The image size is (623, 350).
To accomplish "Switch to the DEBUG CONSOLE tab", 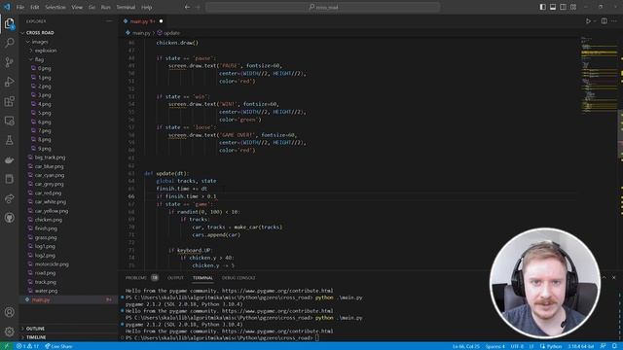I will coord(238,278).
